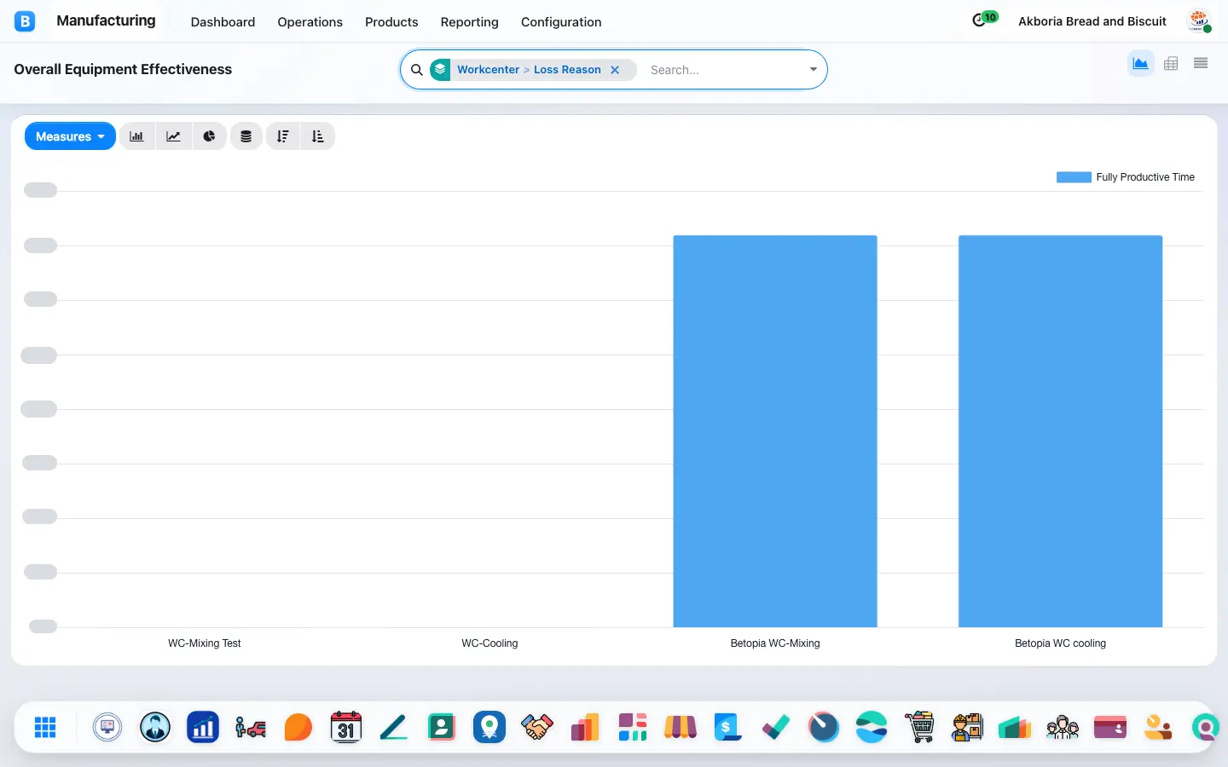Switch chart to pie chart mode
This screenshot has height=767, width=1228.
pyautogui.click(x=209, y=136)
